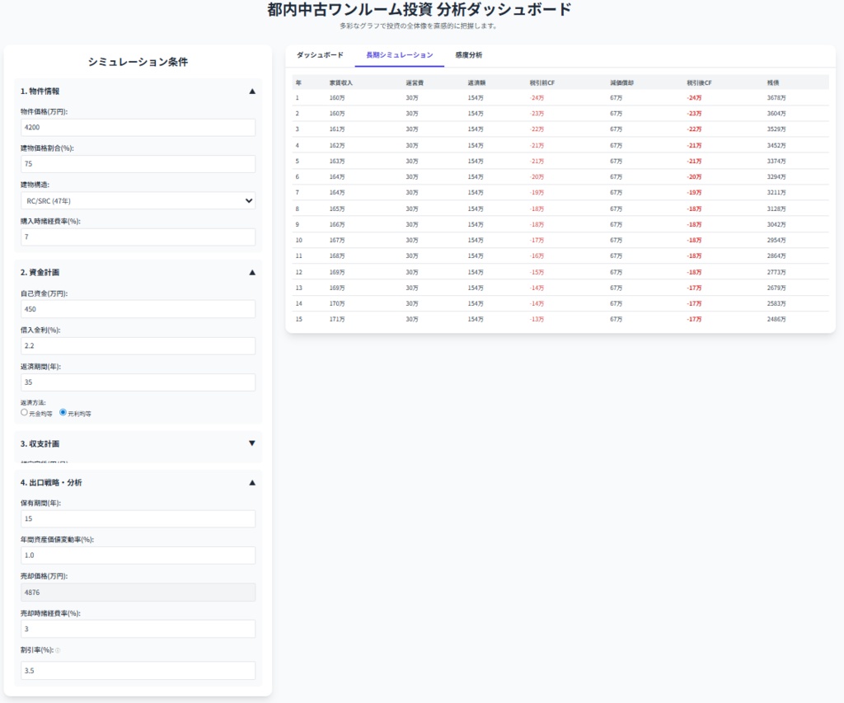Viewport: 844px width, 703px height.
Task: Click the 税引前CF column header
Action: [542, 83]
